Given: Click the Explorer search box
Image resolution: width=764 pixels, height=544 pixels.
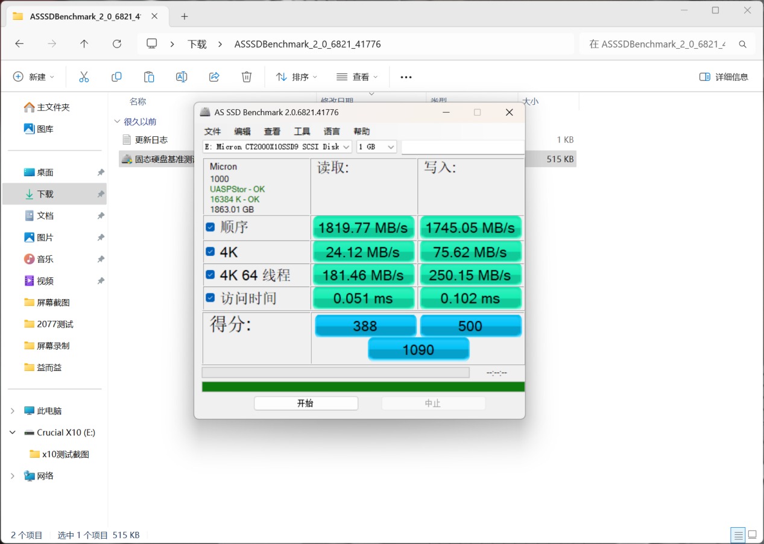Looking at the screenshot, I should tap(667, 44).
